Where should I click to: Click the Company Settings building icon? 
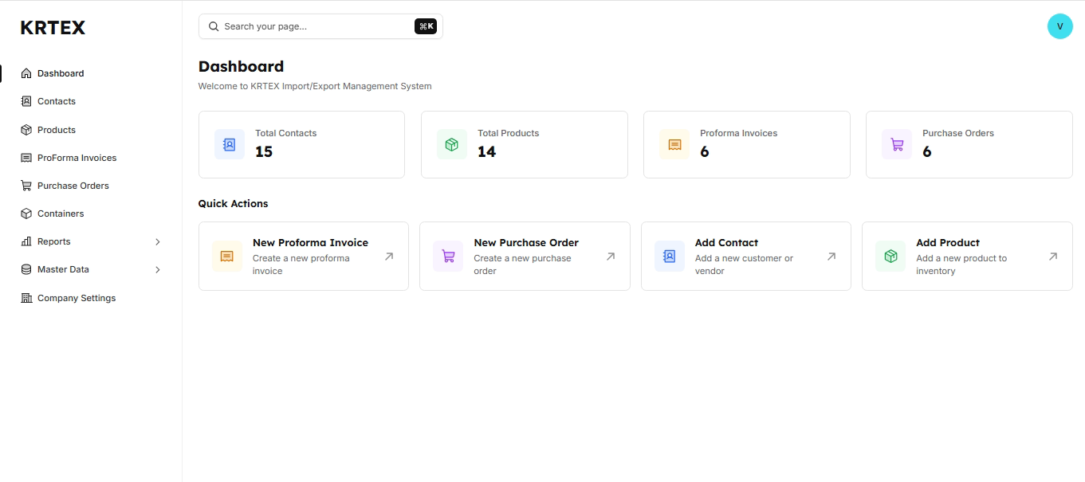(x=26, y=298)
